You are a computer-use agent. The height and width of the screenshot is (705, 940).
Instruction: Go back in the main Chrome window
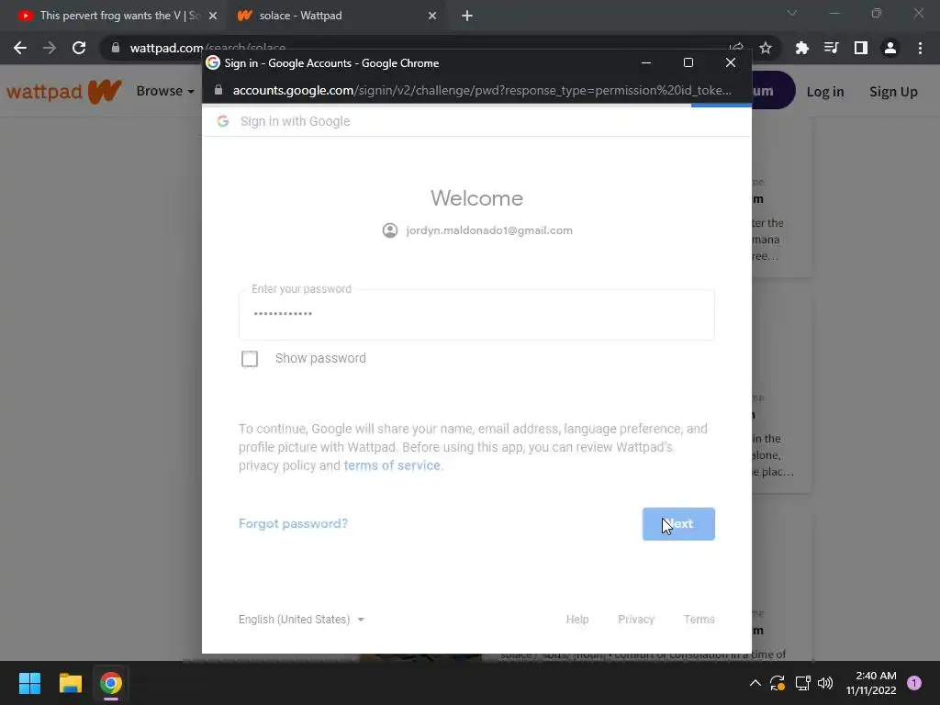[20, 48]
